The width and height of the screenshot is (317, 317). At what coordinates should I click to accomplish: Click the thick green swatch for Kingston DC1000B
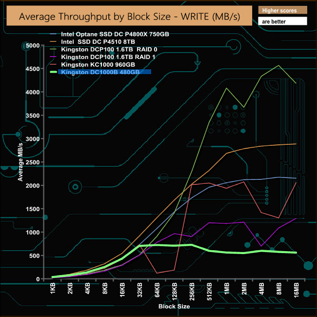click(x=53, y=72)
